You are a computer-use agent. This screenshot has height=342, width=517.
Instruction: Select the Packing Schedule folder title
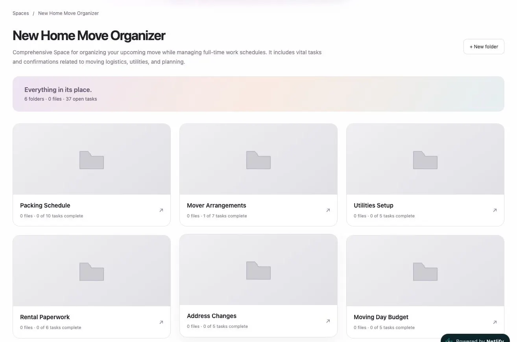(45, 205)
